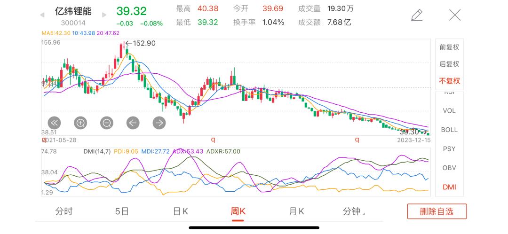Move chart right with the arrow button
Screen dimensions: 508x234
point(159,123)
